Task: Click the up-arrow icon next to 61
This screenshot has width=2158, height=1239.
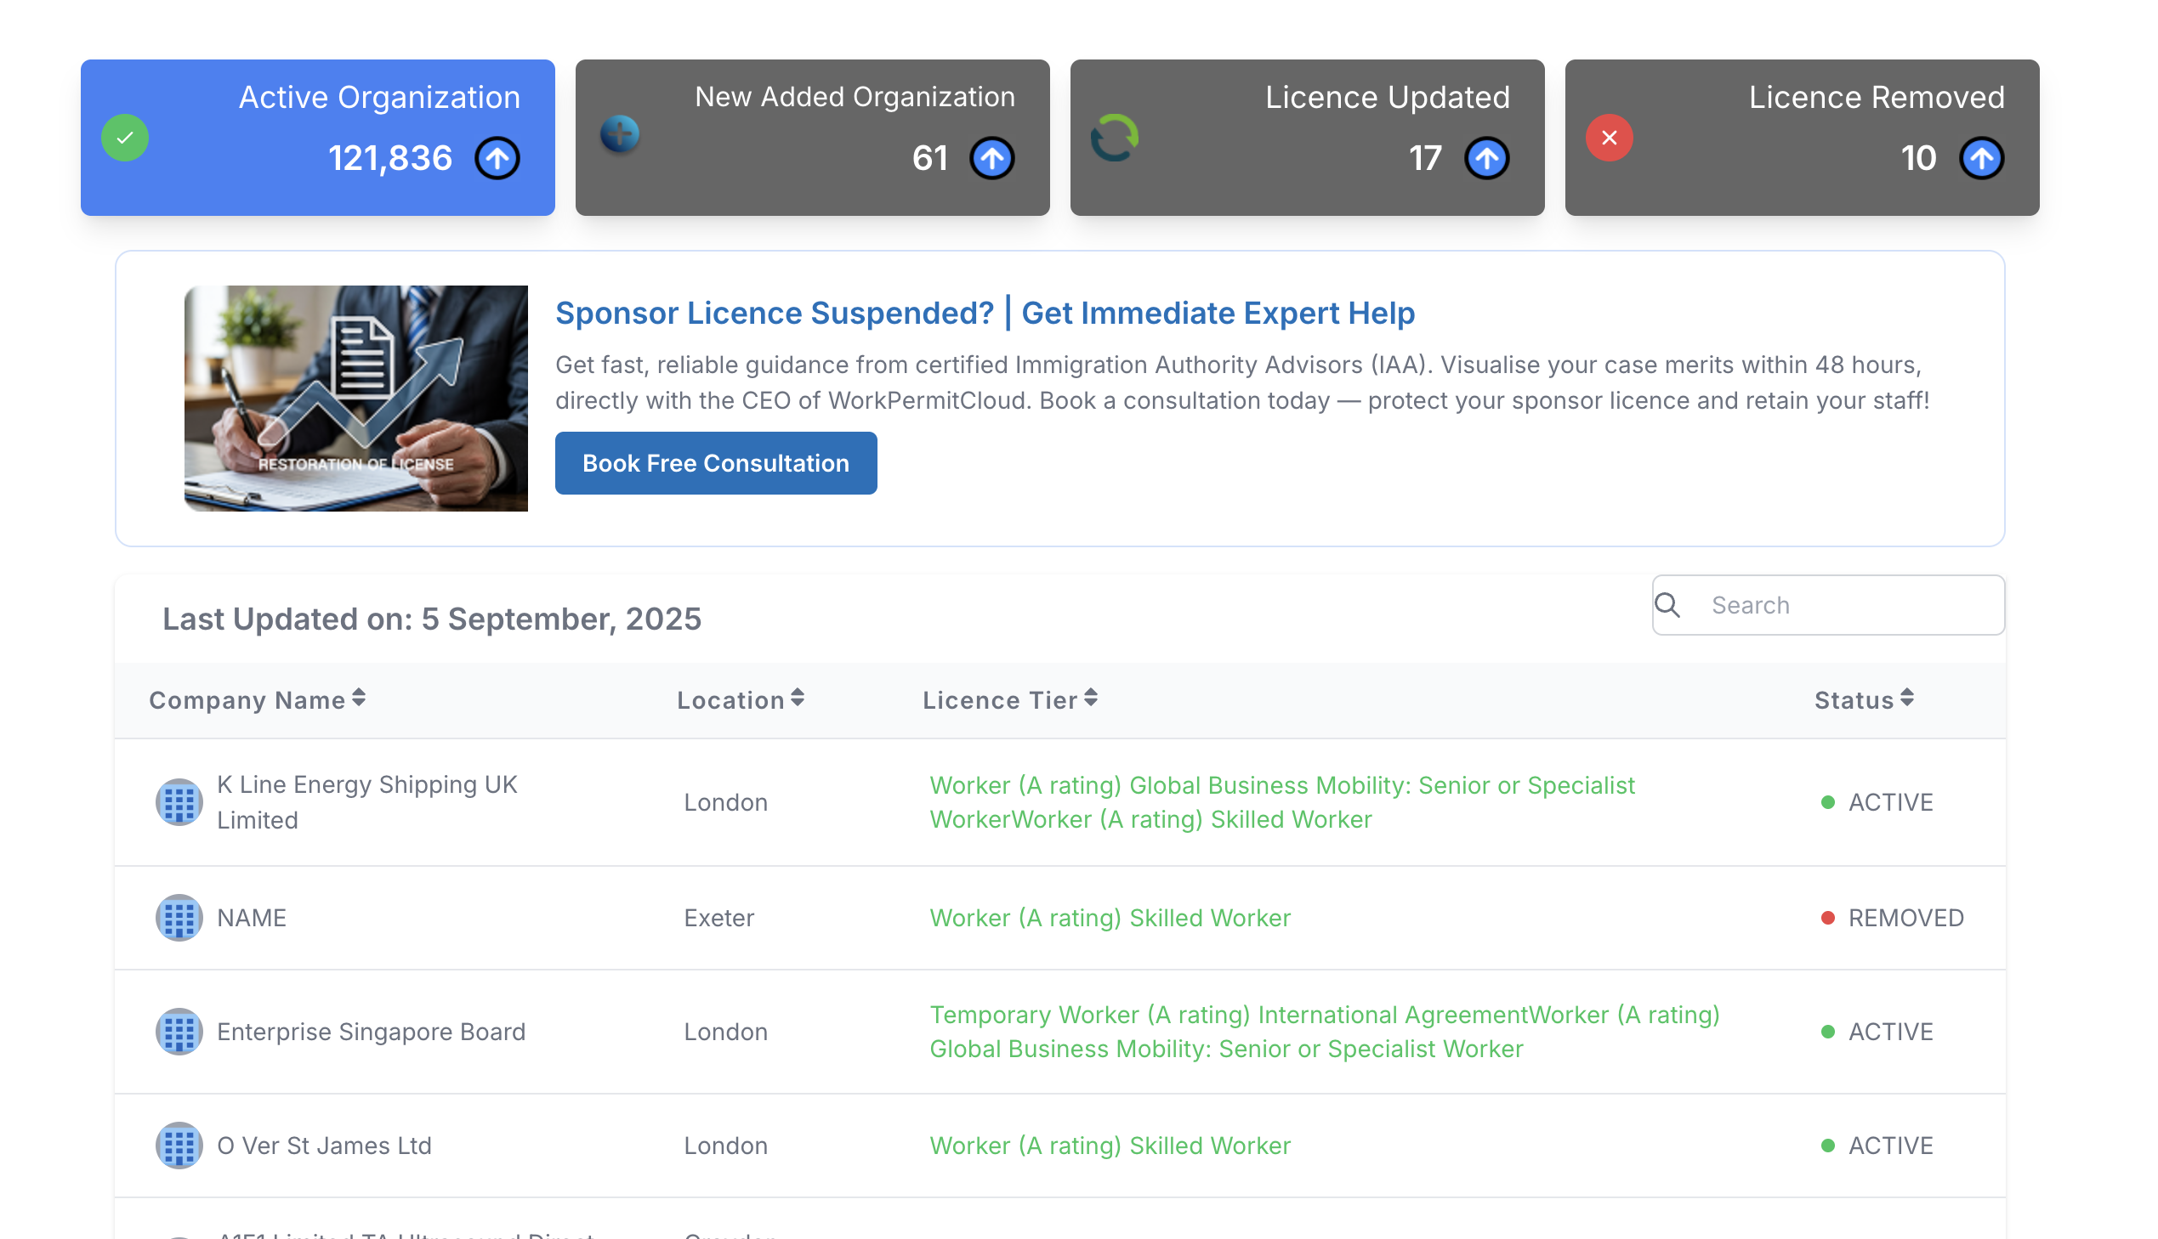Action: coord(991,158)
